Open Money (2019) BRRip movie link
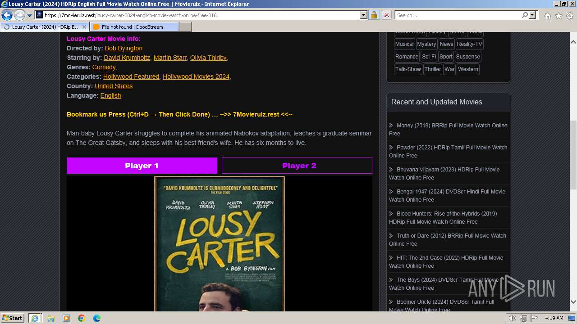577x324 pixels. (448, 130)
